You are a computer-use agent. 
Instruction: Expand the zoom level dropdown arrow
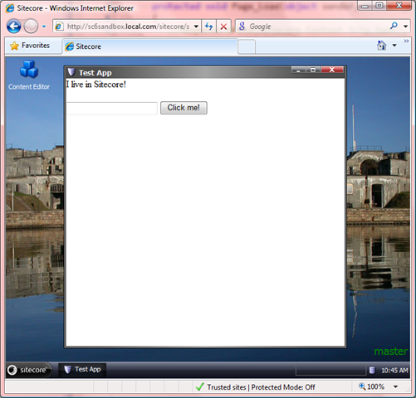[x=396, y=386]
